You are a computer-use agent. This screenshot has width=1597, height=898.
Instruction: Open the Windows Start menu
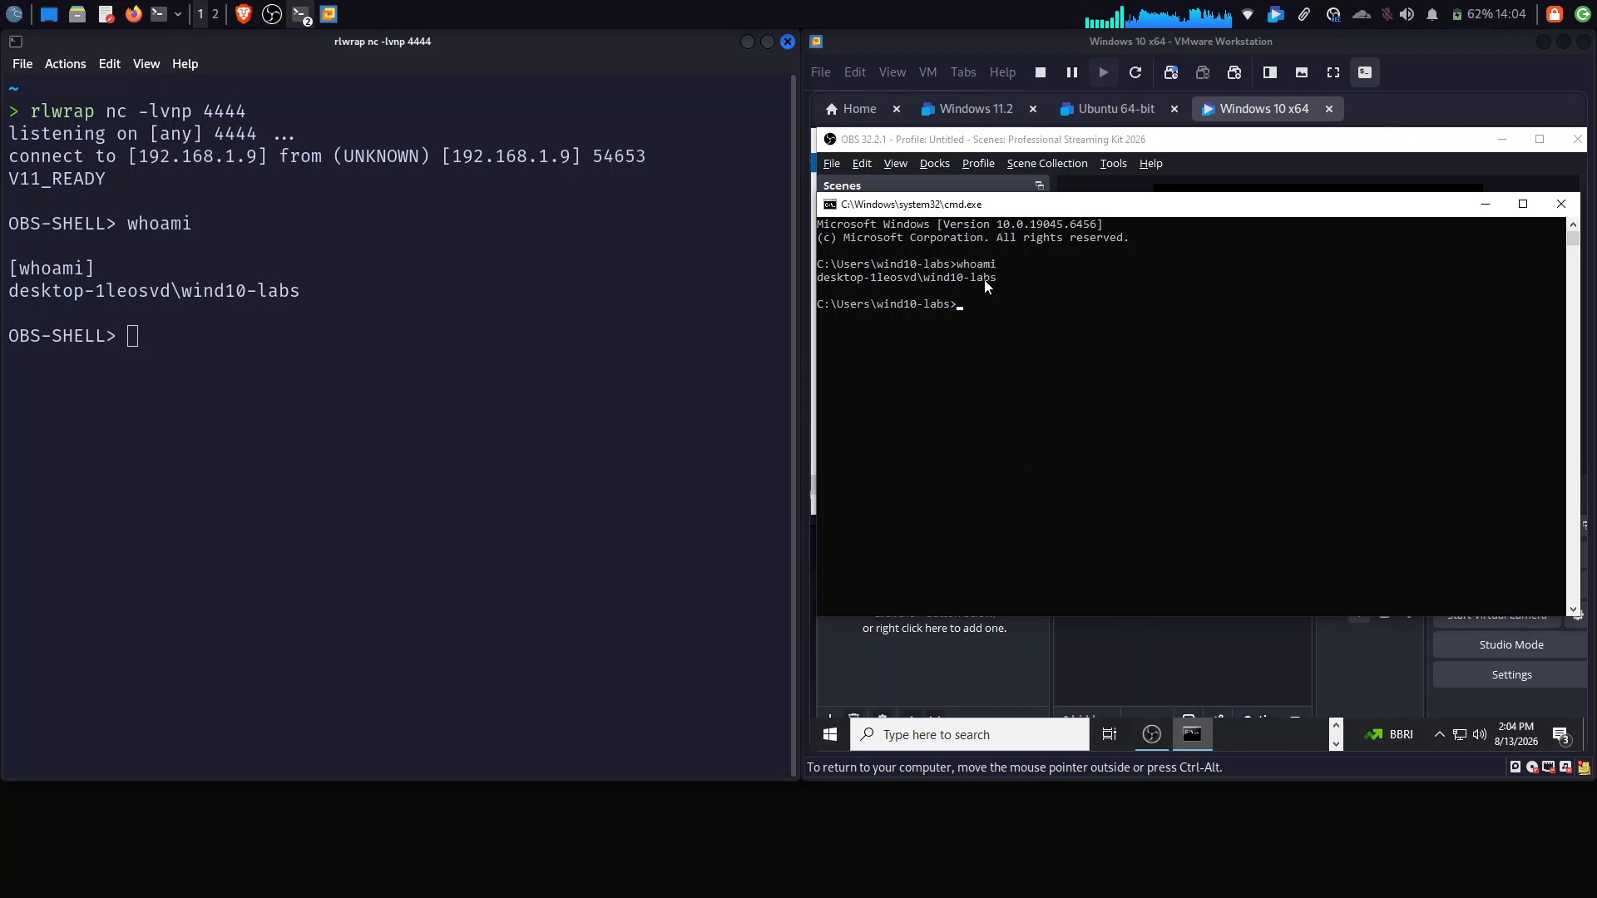point(829,735)
